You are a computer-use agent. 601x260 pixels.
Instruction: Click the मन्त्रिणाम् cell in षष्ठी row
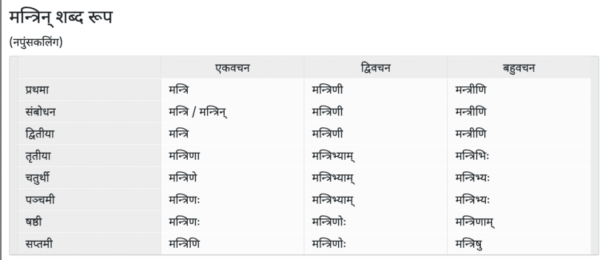click(x=475, y=222)
